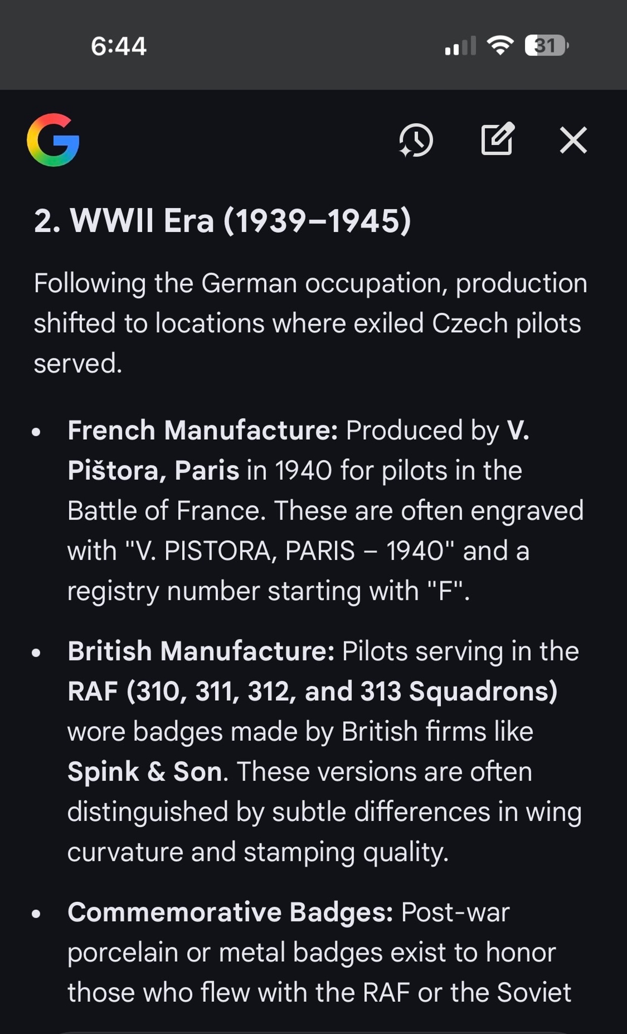Tap the 6:44 clock in the status bar
The image size is (627, 1034).
click(x=119, y=46)
